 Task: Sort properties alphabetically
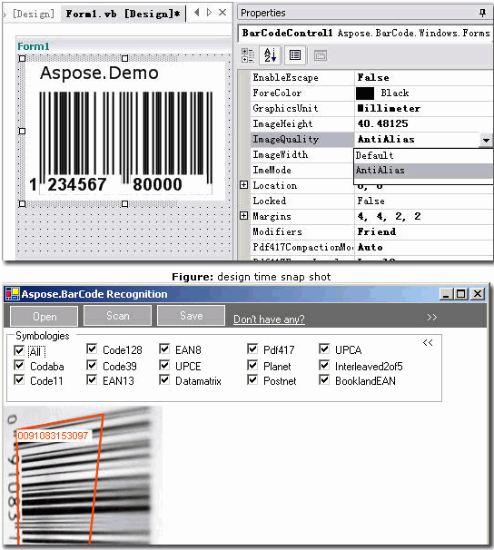pos(270,55)
